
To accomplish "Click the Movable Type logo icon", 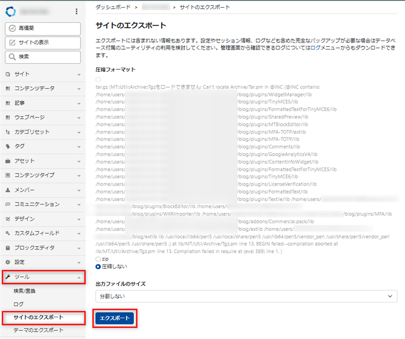I will click(10, 11).
